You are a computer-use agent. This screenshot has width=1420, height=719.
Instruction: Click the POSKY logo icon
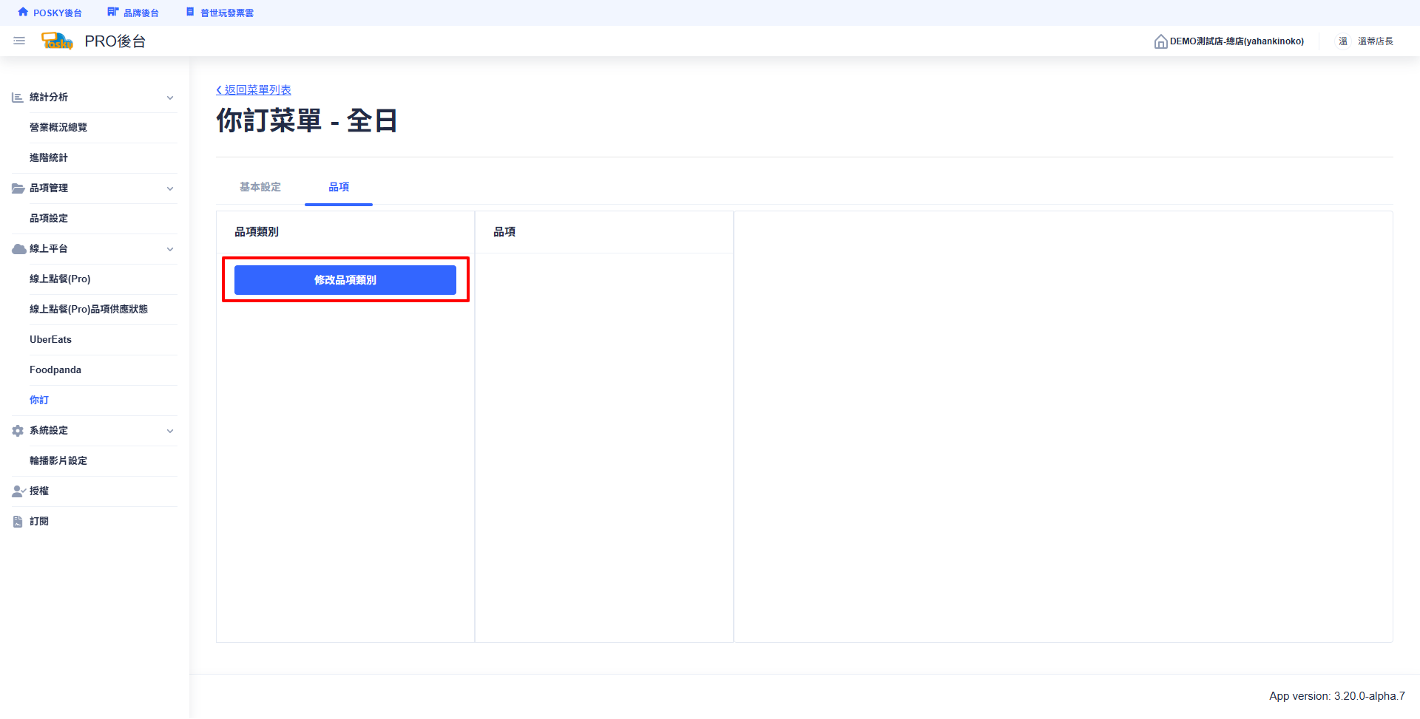[57, 41]
